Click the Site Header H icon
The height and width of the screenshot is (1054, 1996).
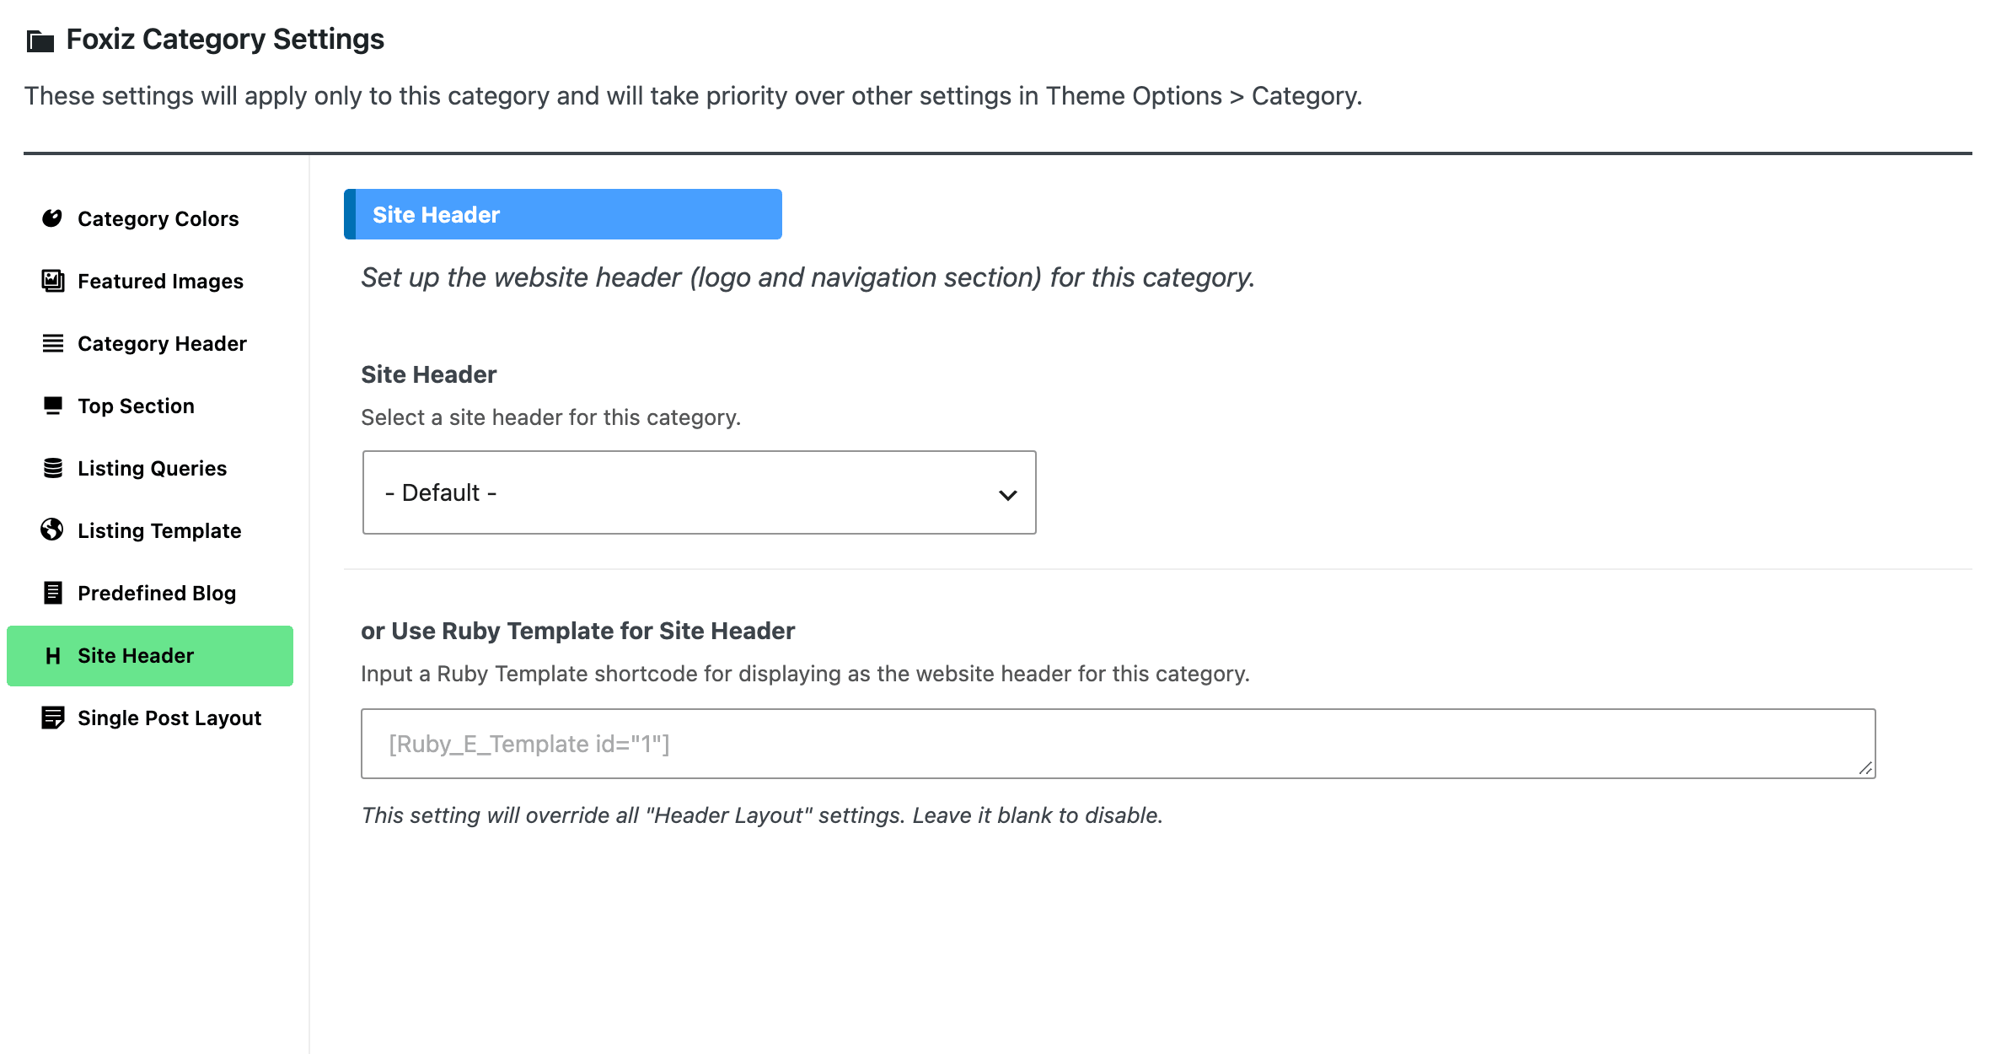coord(52,656)
